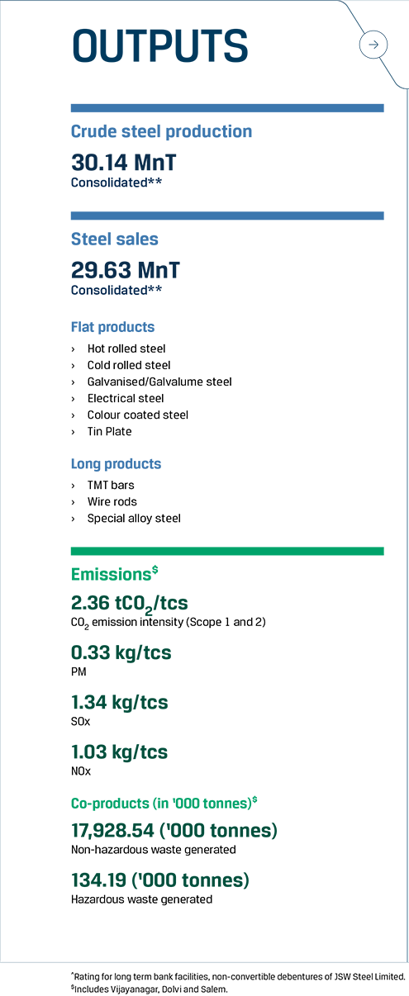Click the Hot rolled steel item
The height and width of the screenshot is (996, 409).
click(x=126, y=349)
